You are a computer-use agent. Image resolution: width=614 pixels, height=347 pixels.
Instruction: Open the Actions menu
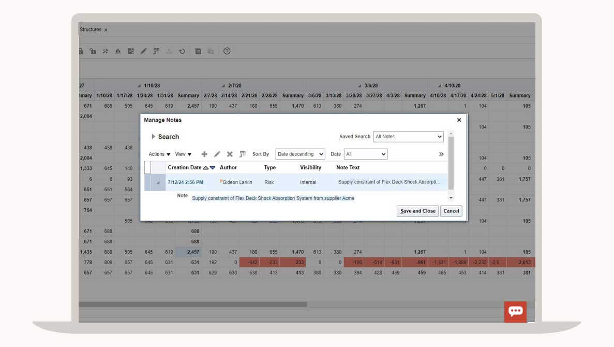pyautogui.click(x=159, y=154)
